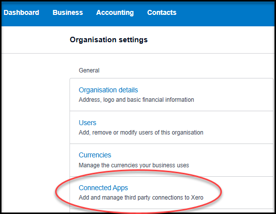Click blank space right of Organisation details description
The width and height of the screenshot is (276, 214).
(x=233, y=100)
